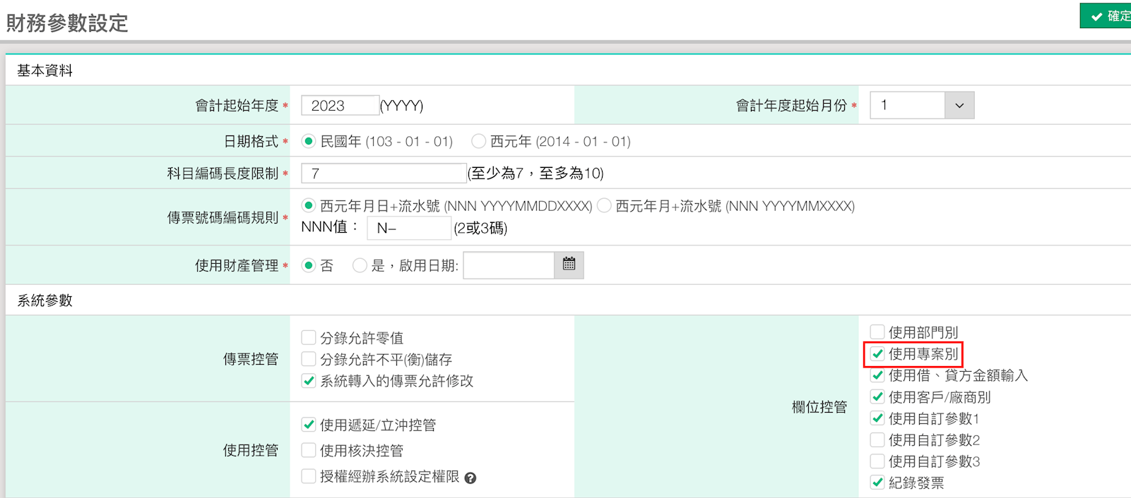Enable 分錄允許零值 checkbox
This screenshot has height=498, width=1131.
(309, 338)
